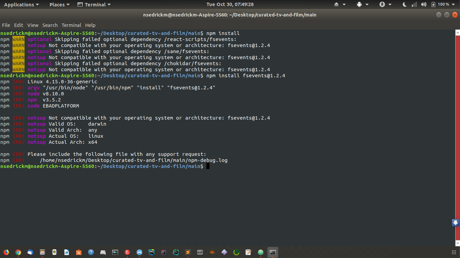Launch WebStorm from the dock
The image size is (460, 258).
click(x=152, y=252)
